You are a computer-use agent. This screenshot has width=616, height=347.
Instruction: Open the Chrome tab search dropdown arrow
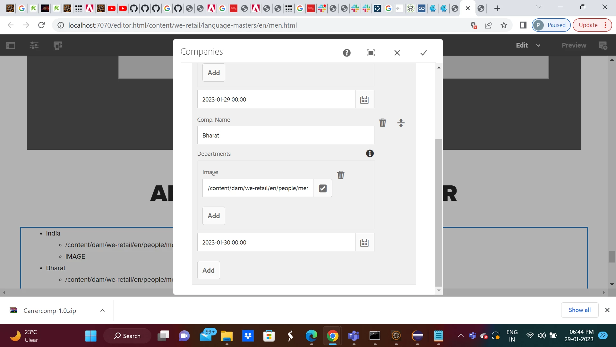tap(538, 7)
